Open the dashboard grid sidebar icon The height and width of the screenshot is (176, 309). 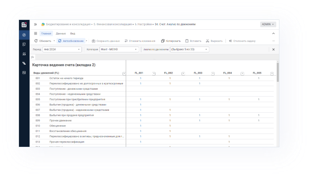(24, 73)
